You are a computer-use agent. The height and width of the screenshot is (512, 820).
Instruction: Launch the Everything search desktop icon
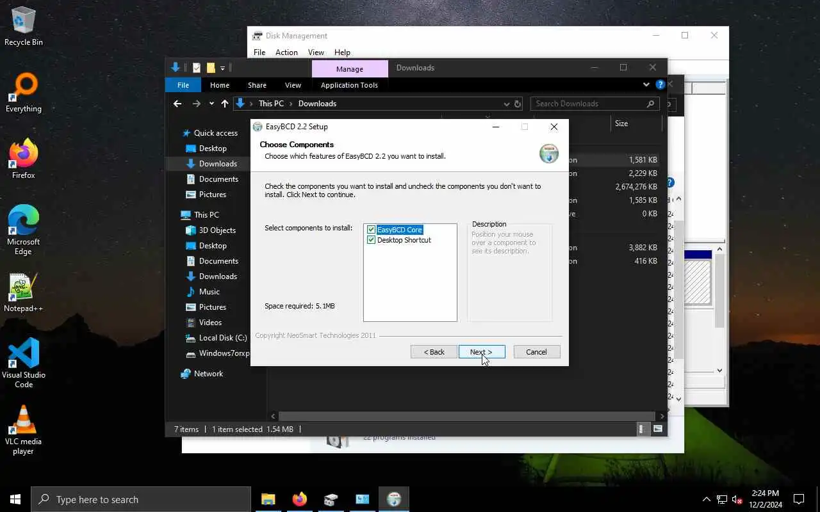click(x=24, y=93)
